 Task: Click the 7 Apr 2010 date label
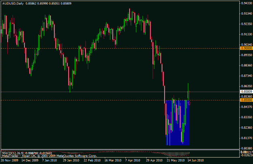tap(133, 160)
